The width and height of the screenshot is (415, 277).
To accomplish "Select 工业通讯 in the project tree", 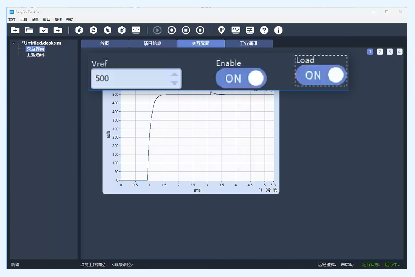I will click(35, 55).
